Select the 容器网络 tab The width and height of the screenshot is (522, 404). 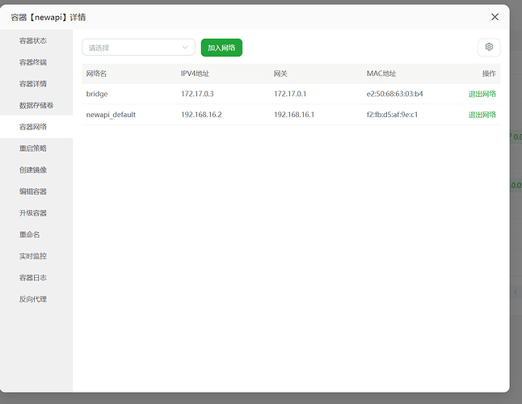point(36,127)
